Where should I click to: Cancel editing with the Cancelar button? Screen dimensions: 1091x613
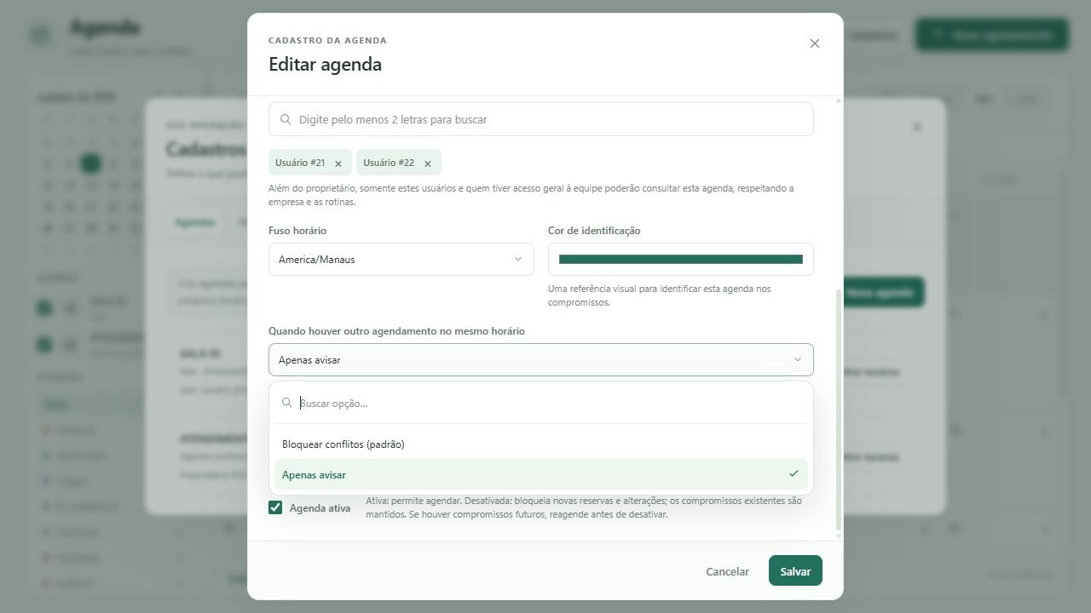tap(727, 571)
